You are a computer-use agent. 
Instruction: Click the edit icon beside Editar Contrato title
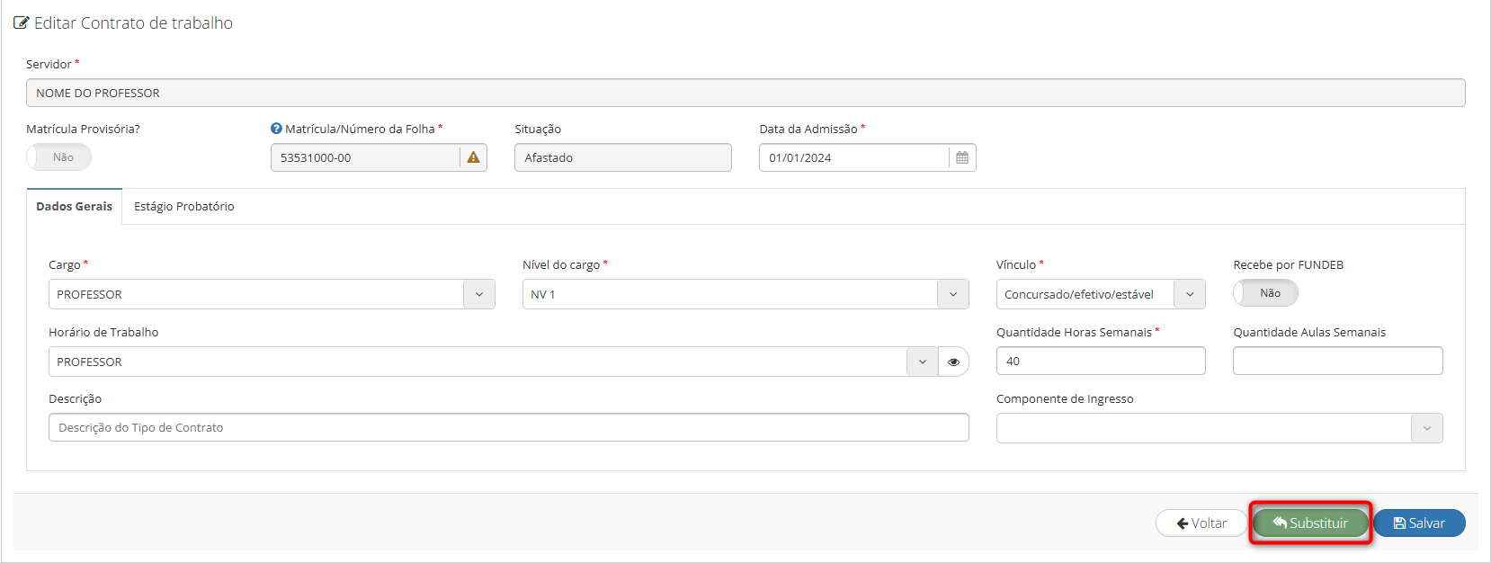click(22, 23)
